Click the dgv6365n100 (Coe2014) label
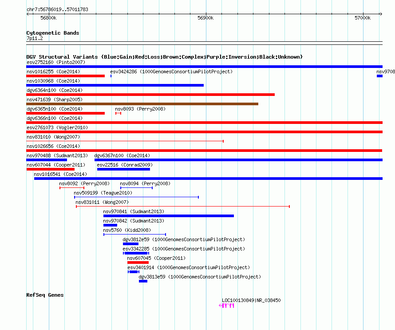The width and height of the screenshot is (395, 330). click(55, 109)
